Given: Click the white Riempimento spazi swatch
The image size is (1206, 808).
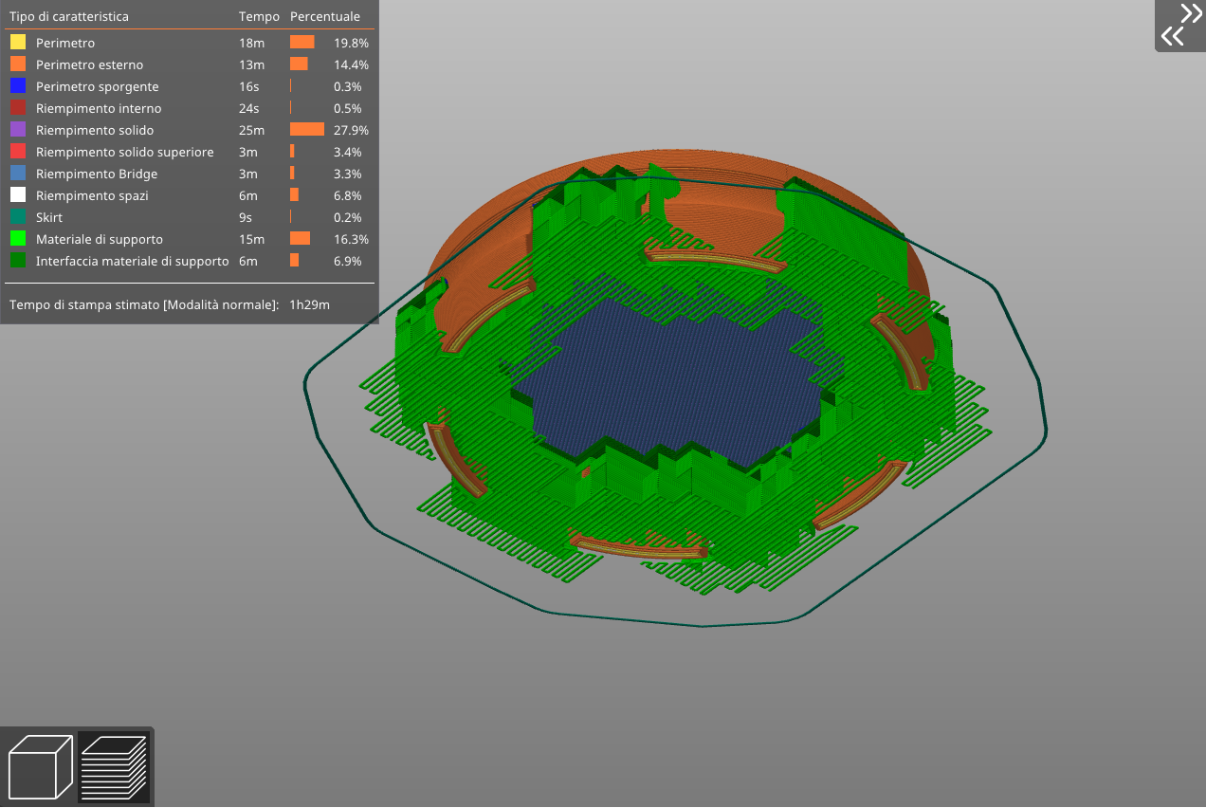Looking at the screenshot, I should click(x=18, y=195).
